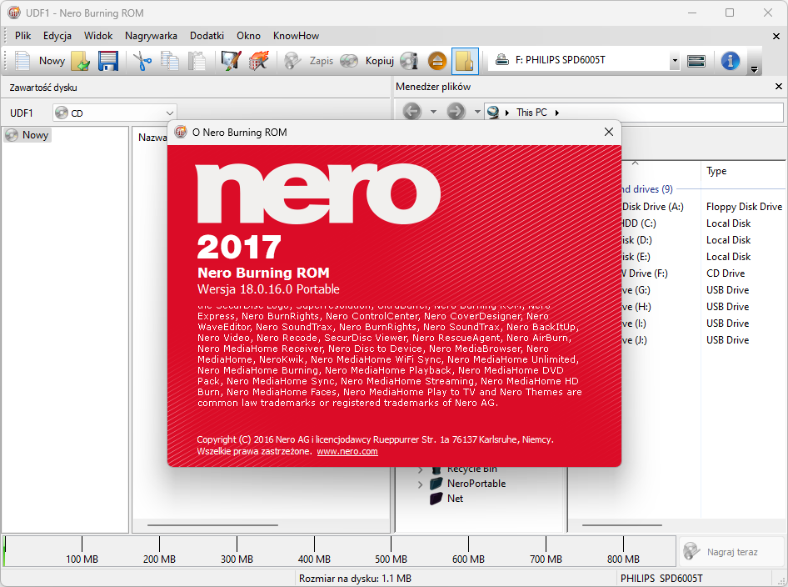The image size is (788, 587).
Task: Open the Edycja menu
Action: [x=57, y=36]
